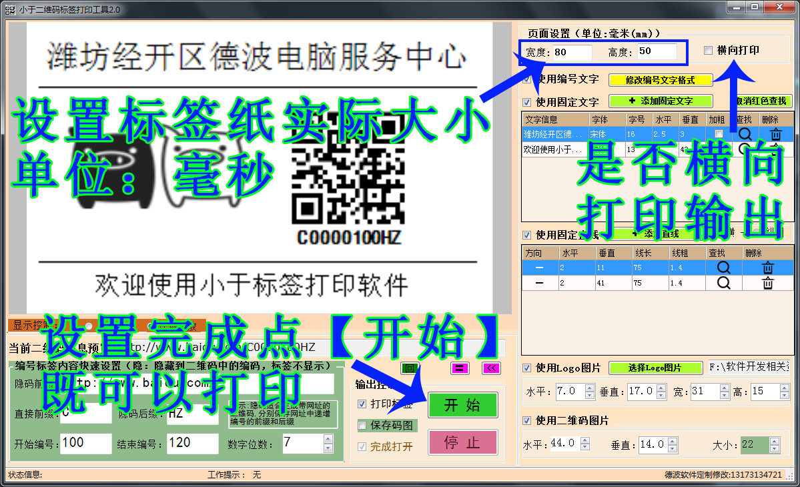Viewport: 800px width, 487px height.
Task: Click trash icon in line row with vertical 41
Action: 768,282
